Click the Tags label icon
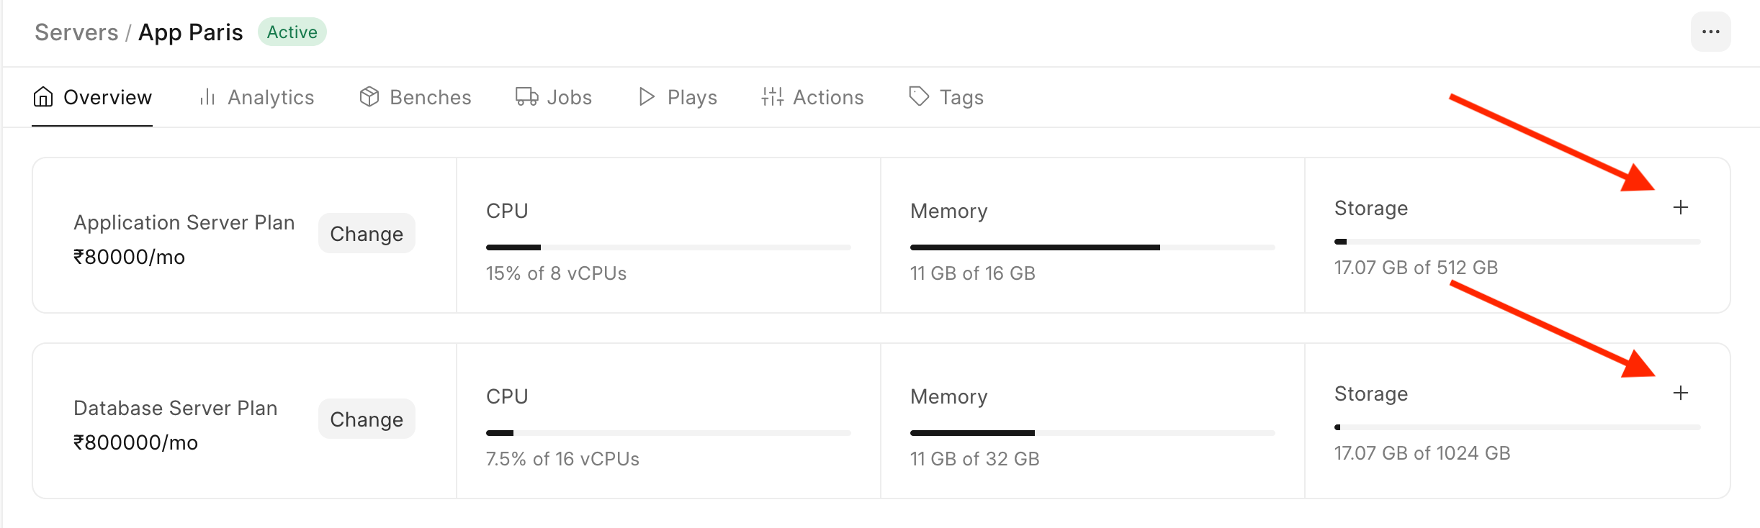1760x528 pixels. click(919, 96)
